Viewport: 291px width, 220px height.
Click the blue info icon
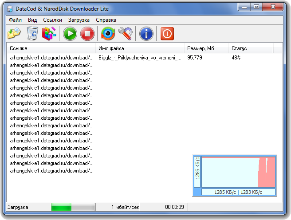(x=146, y=34)
